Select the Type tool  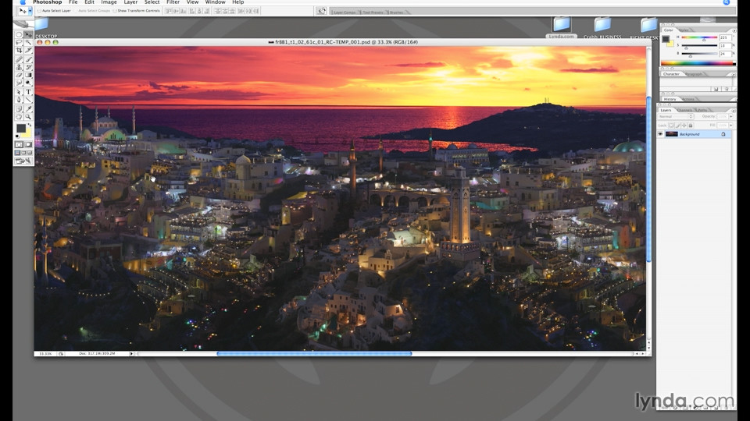pos(28,92)
